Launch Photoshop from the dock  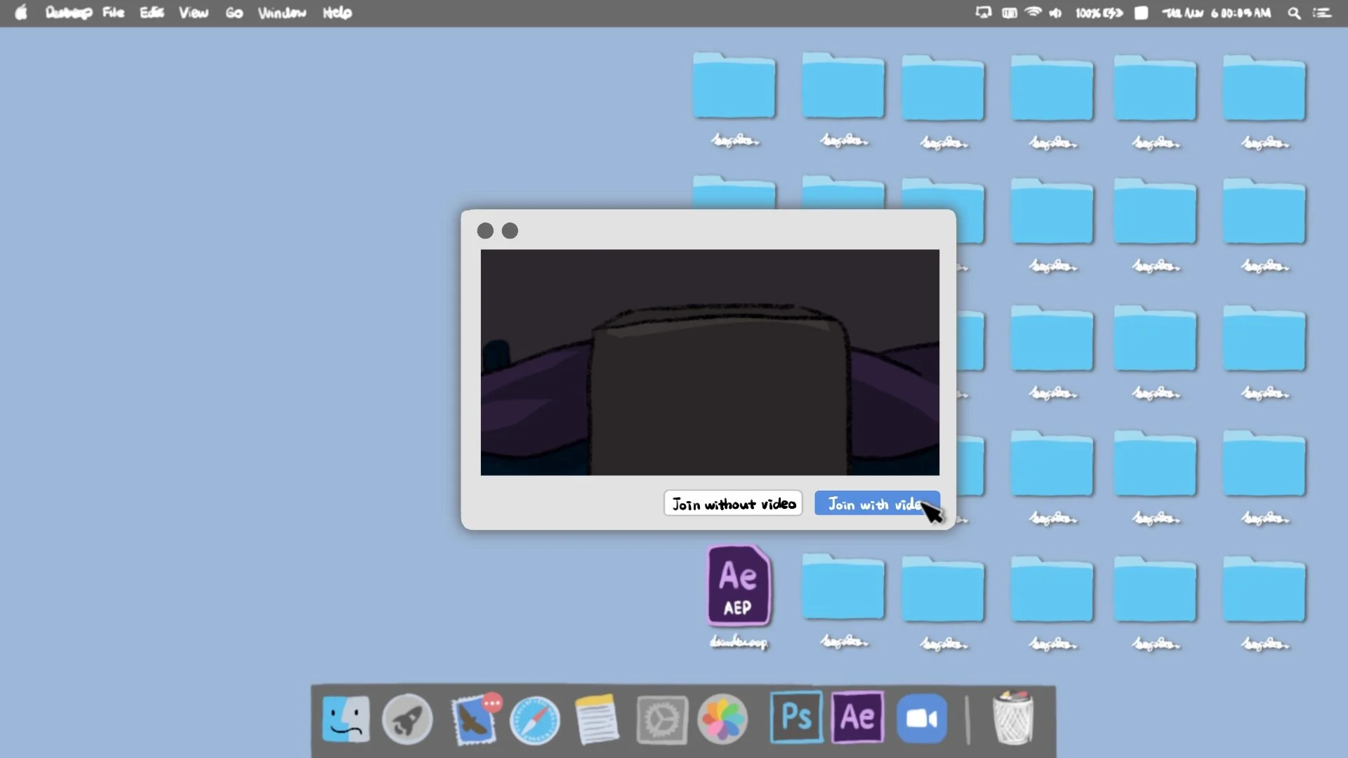click(x=796, y=717)
